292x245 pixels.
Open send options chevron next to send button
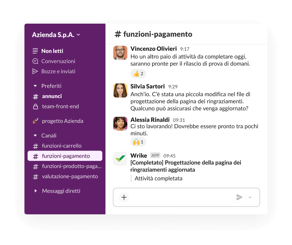click(x=250, y=197)
